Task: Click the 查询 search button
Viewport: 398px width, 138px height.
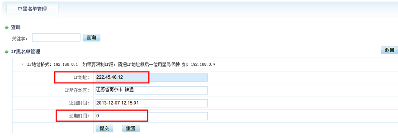Action: pos(91,38)
